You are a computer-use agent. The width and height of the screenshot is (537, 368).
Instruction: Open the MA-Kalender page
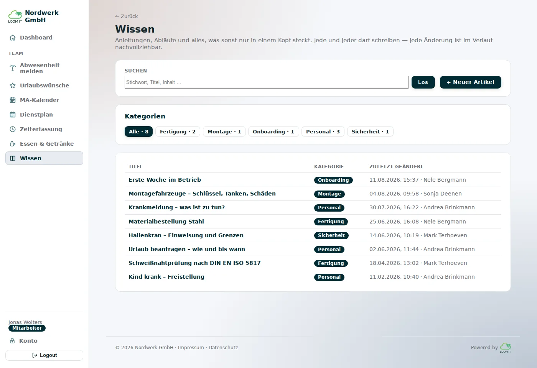[x=44, y=100]
